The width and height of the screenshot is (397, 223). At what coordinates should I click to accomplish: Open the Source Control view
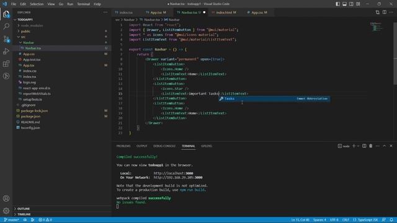(6, 39)
